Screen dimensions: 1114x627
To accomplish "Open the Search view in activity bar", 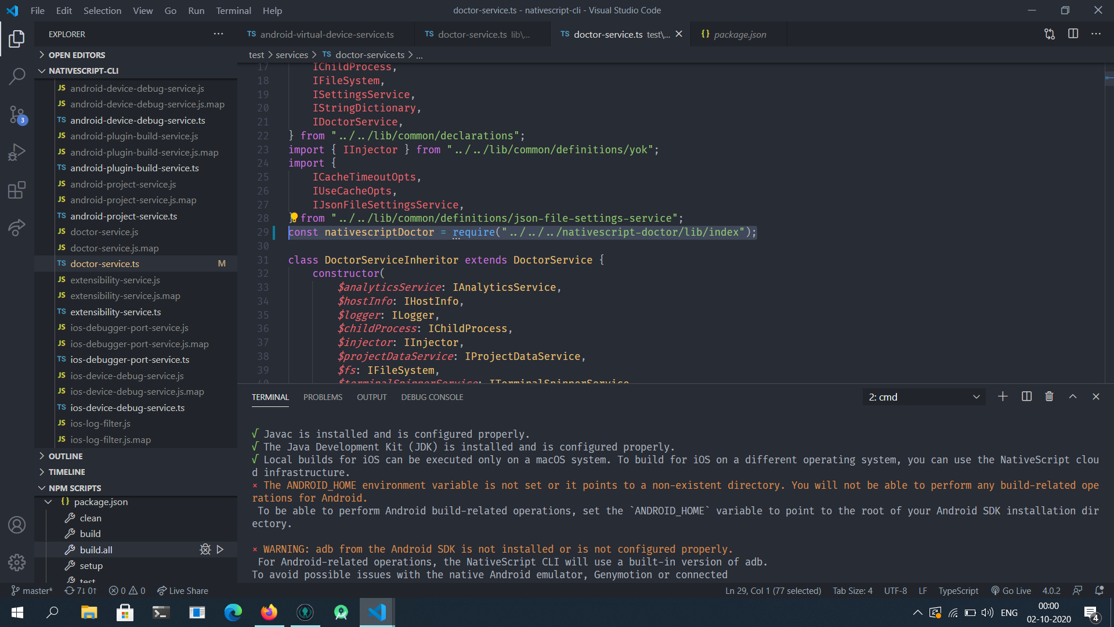I will click(x=17, y=76).
